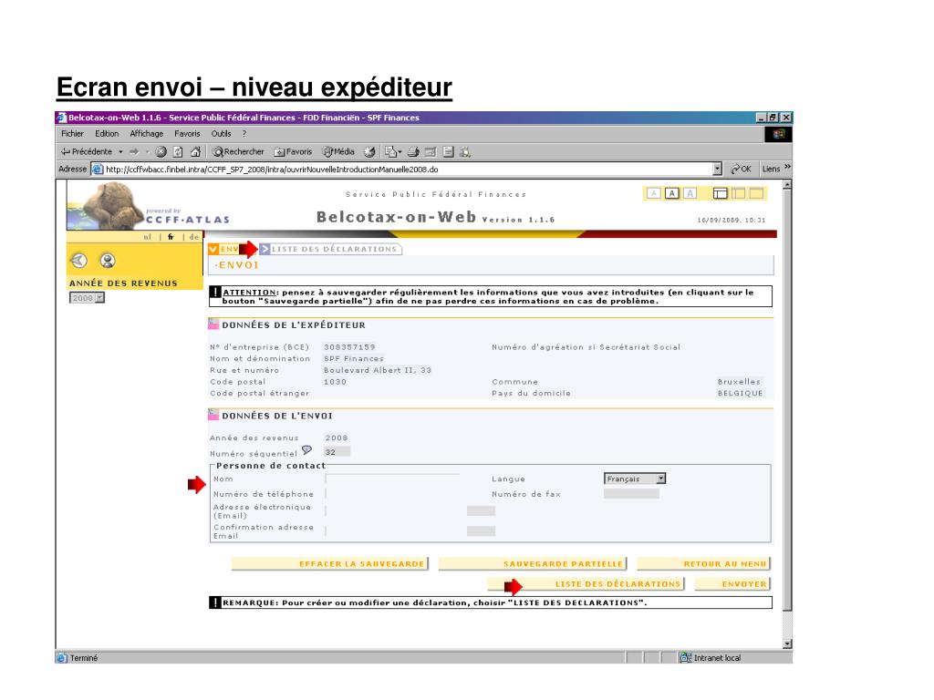This screenshot has height=700, width=934.
Task: Switch language to nl
Action: [147, 237]
